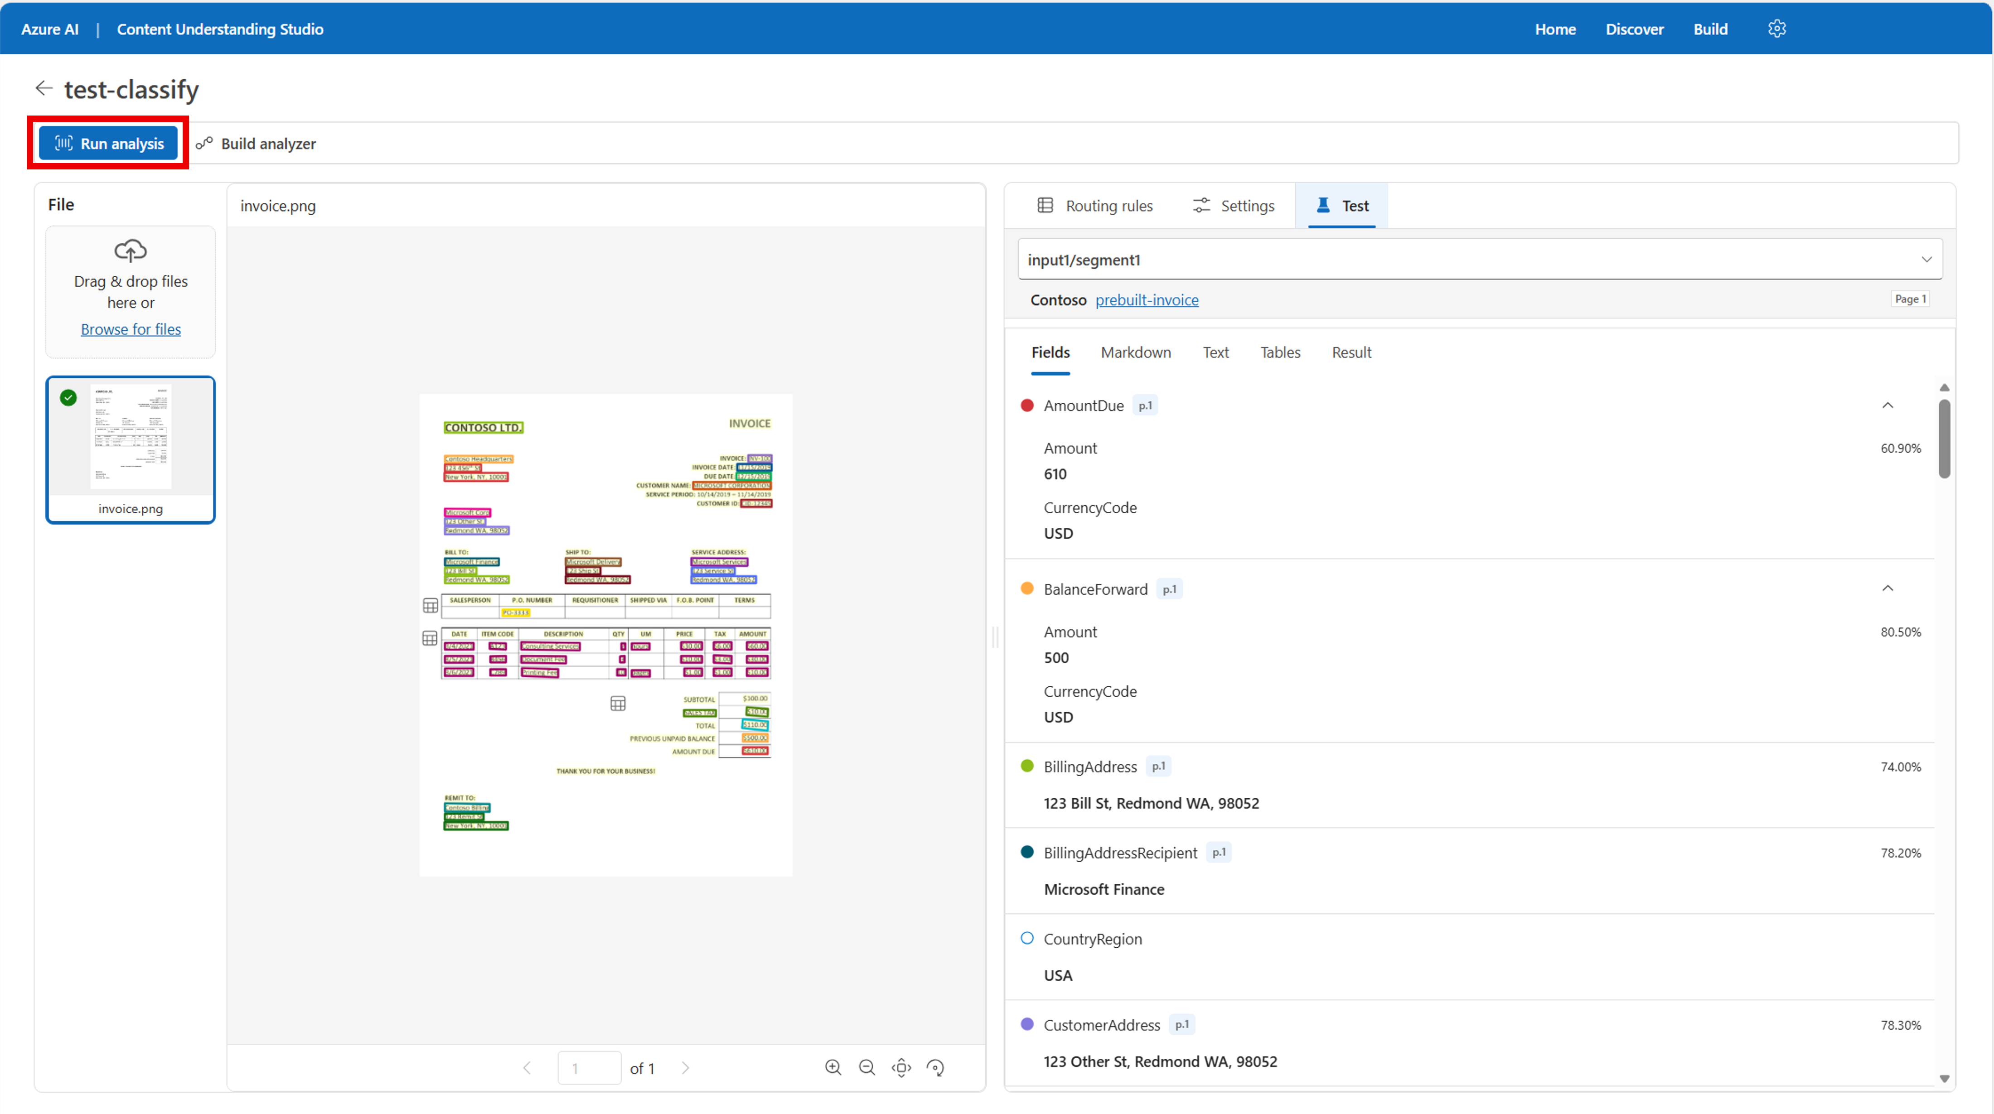
Task: Click the back arrow beside test-classify
Action: pyautogui.click(x=44, y=89)
